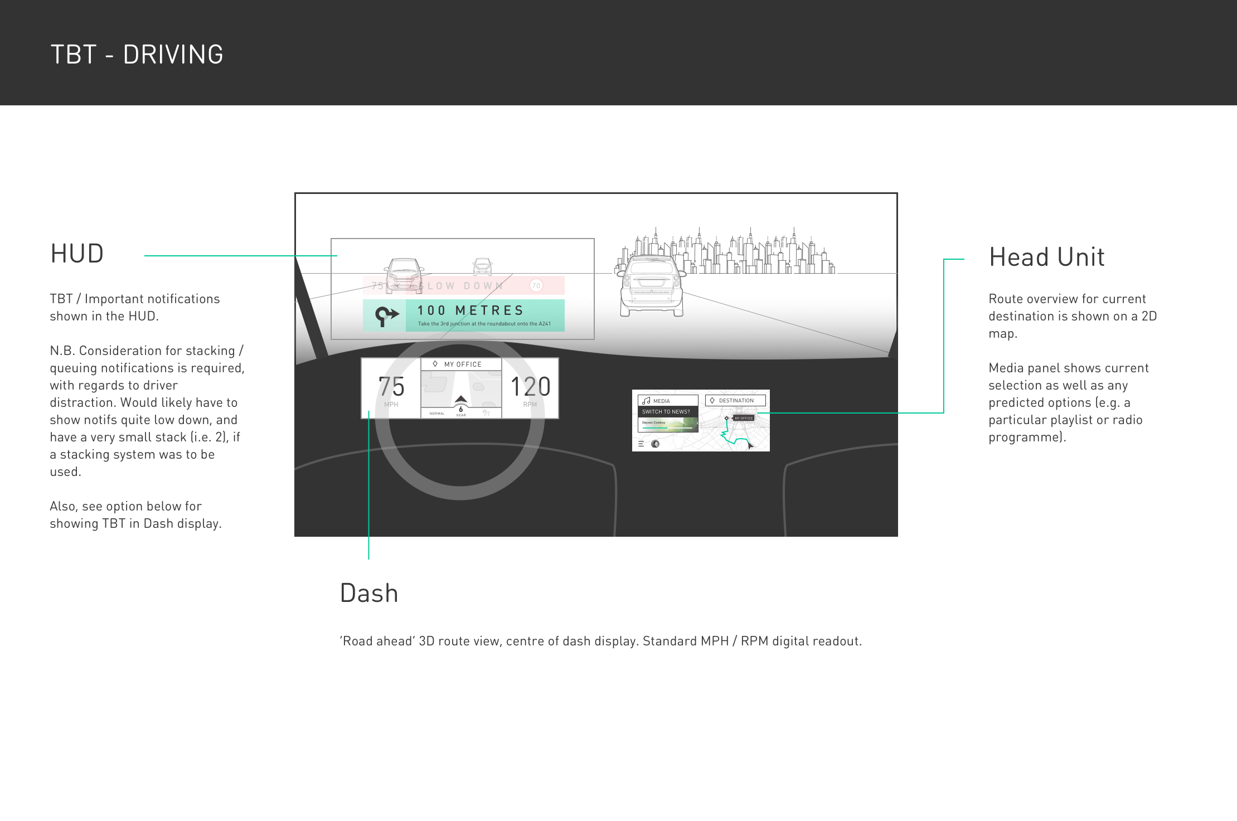Select the NORMAL drive mode label
The image size is (1237, 821).
pos(437,414)
